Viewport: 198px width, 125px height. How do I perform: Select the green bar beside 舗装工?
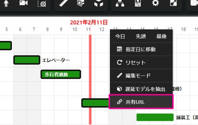[155, 117]
